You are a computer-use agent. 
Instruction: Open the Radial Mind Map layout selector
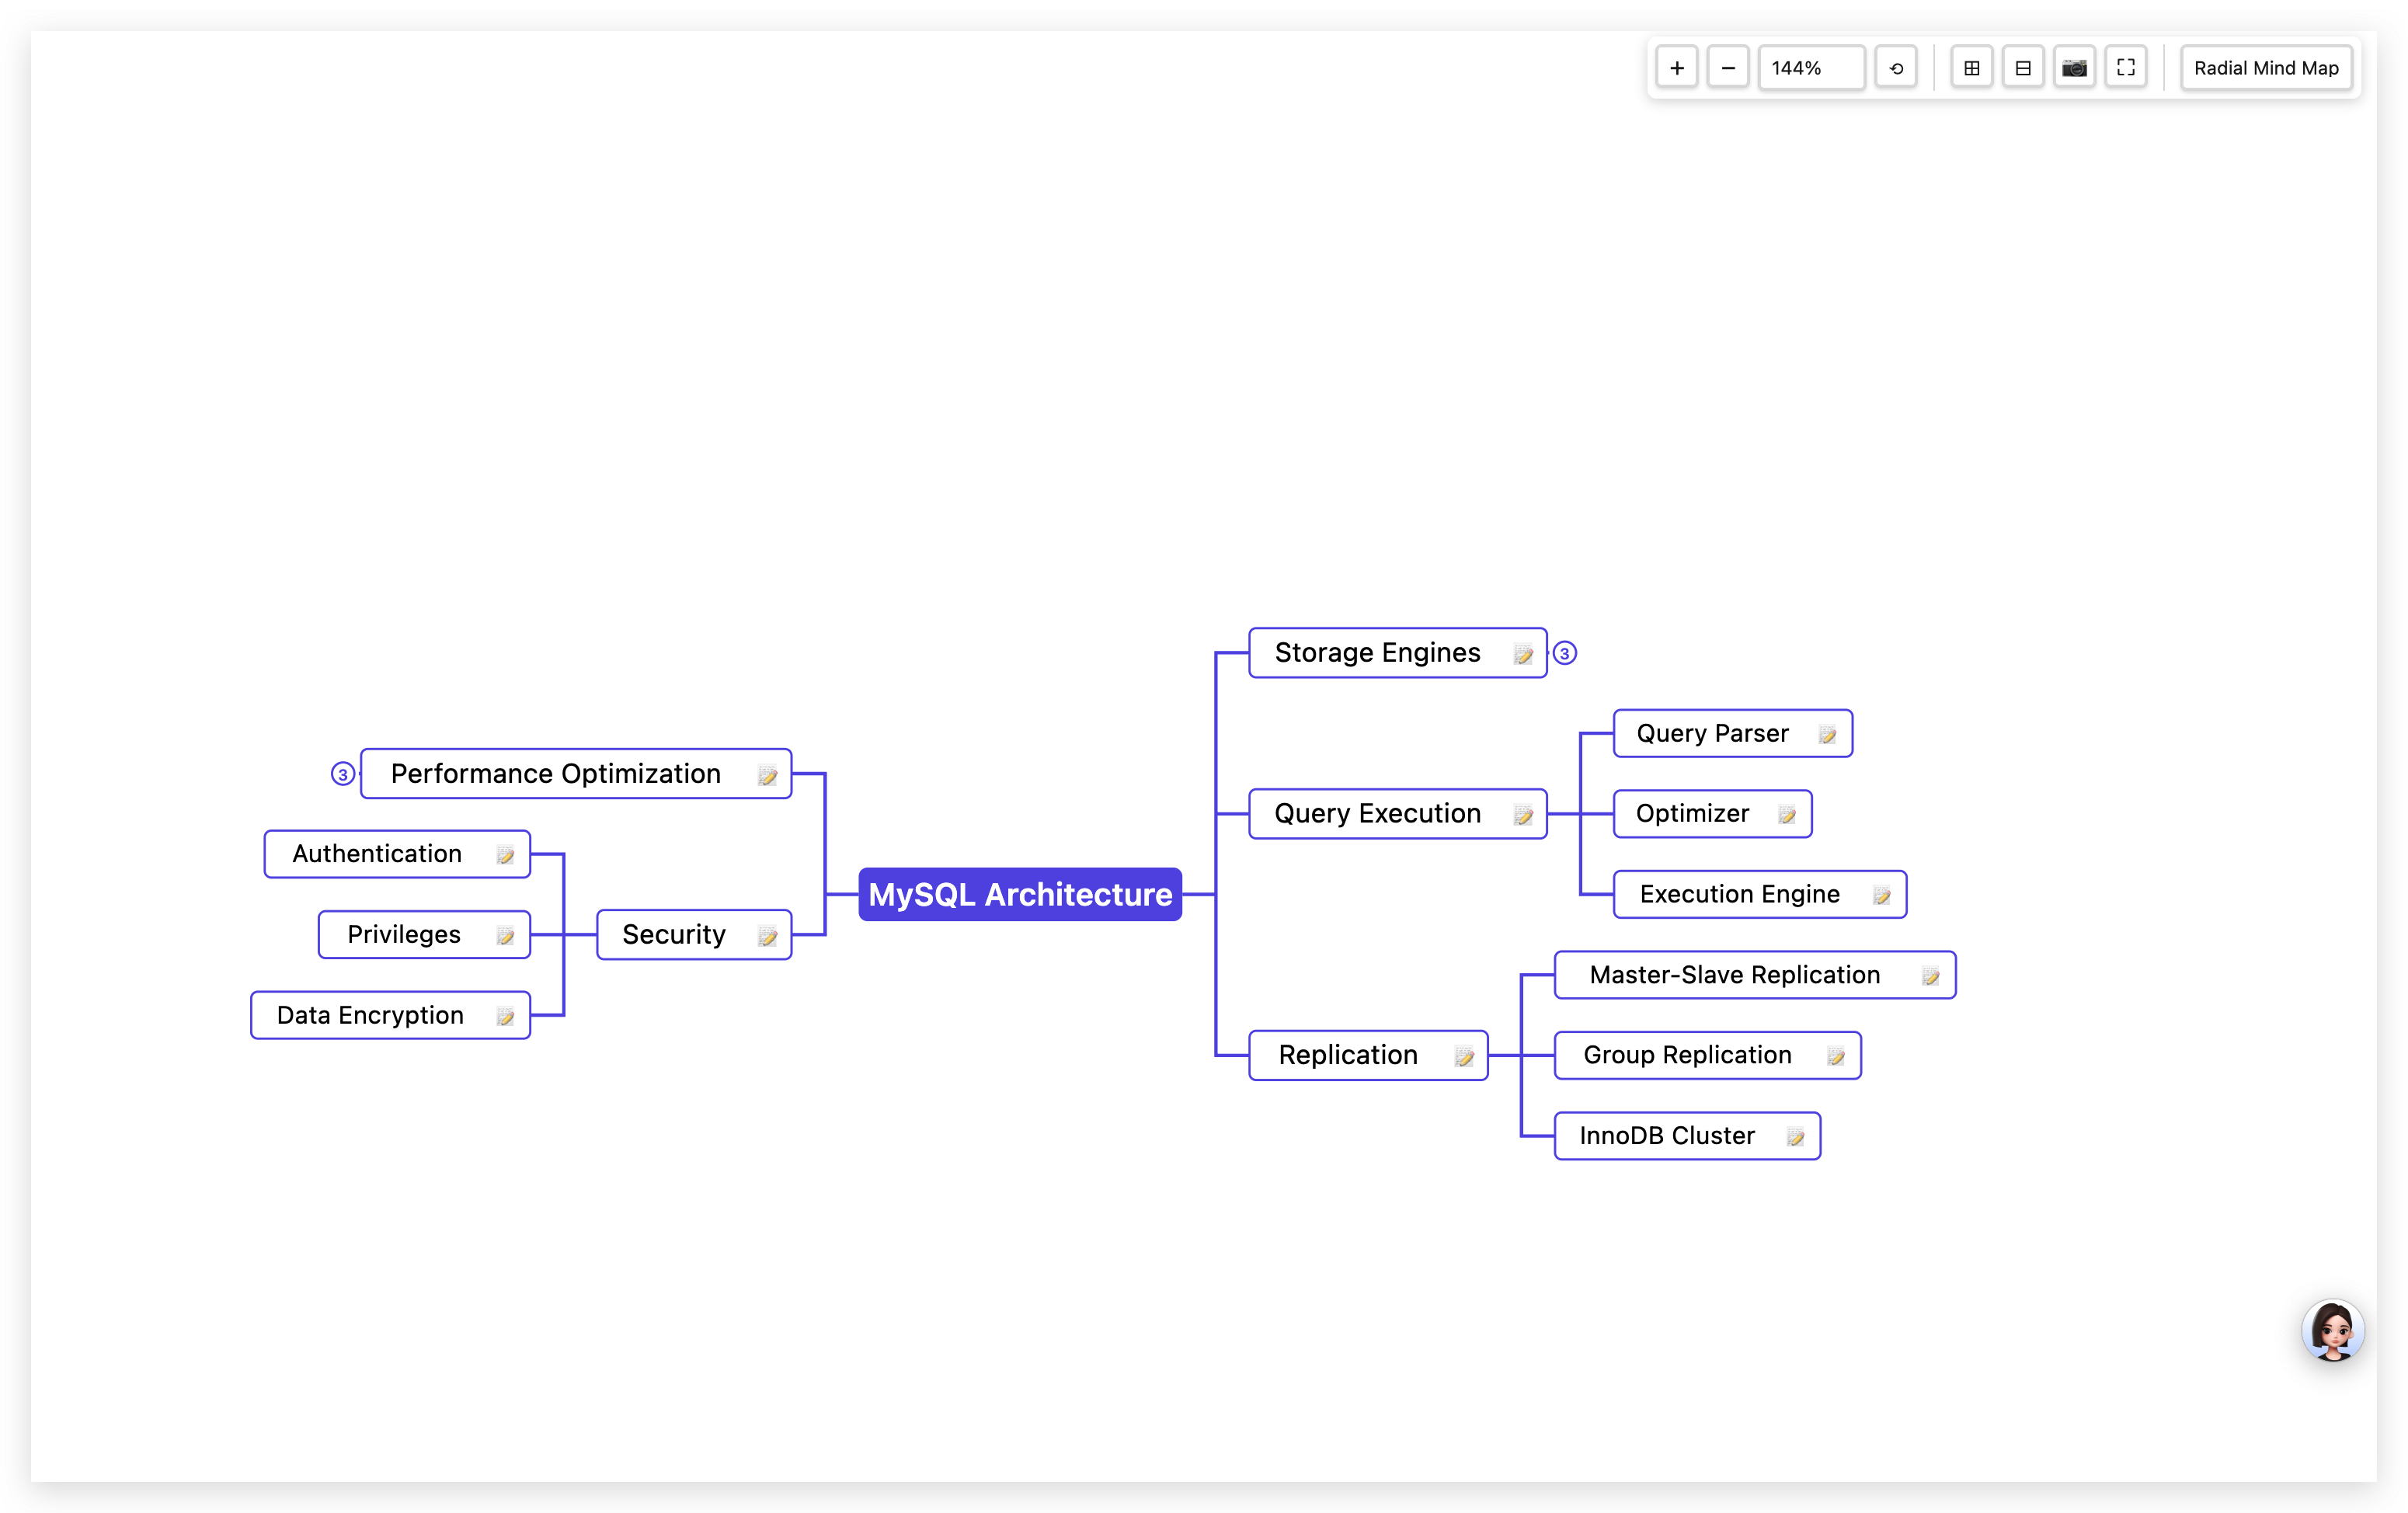pyautogui.click(x=2266, y=67)
